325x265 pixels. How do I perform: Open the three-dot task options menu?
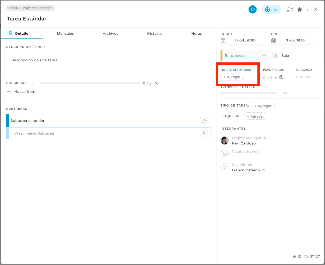pyautogui.click(x=308, y=9)
